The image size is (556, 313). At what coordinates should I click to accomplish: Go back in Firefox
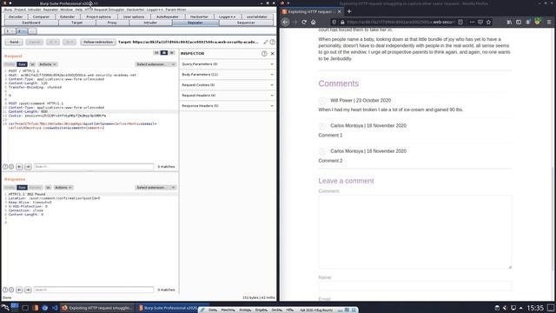(286, 22)
